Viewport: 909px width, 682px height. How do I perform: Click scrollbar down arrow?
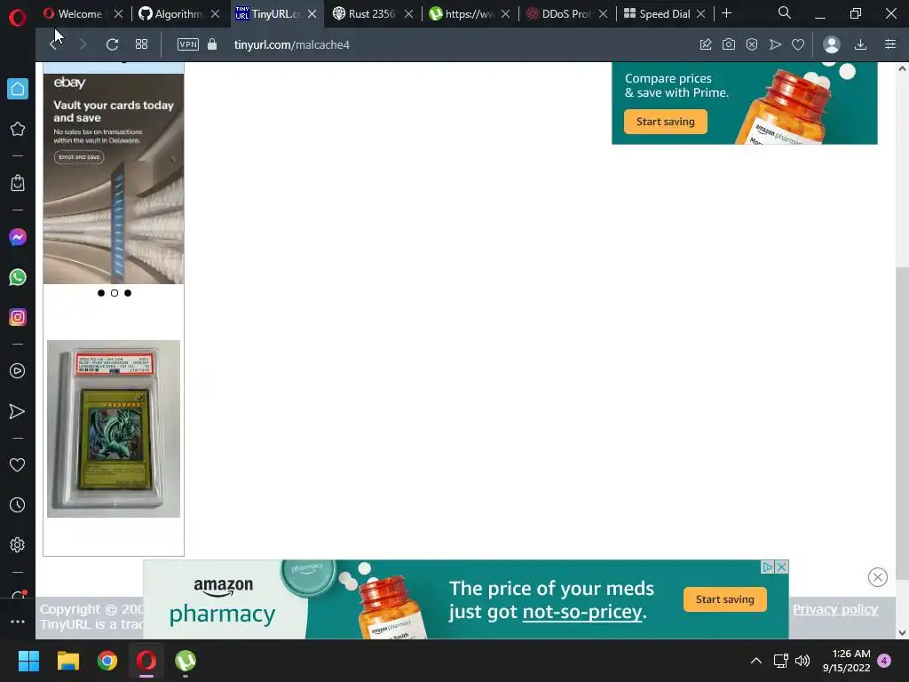pyautogui.click(x=902, y=632)
